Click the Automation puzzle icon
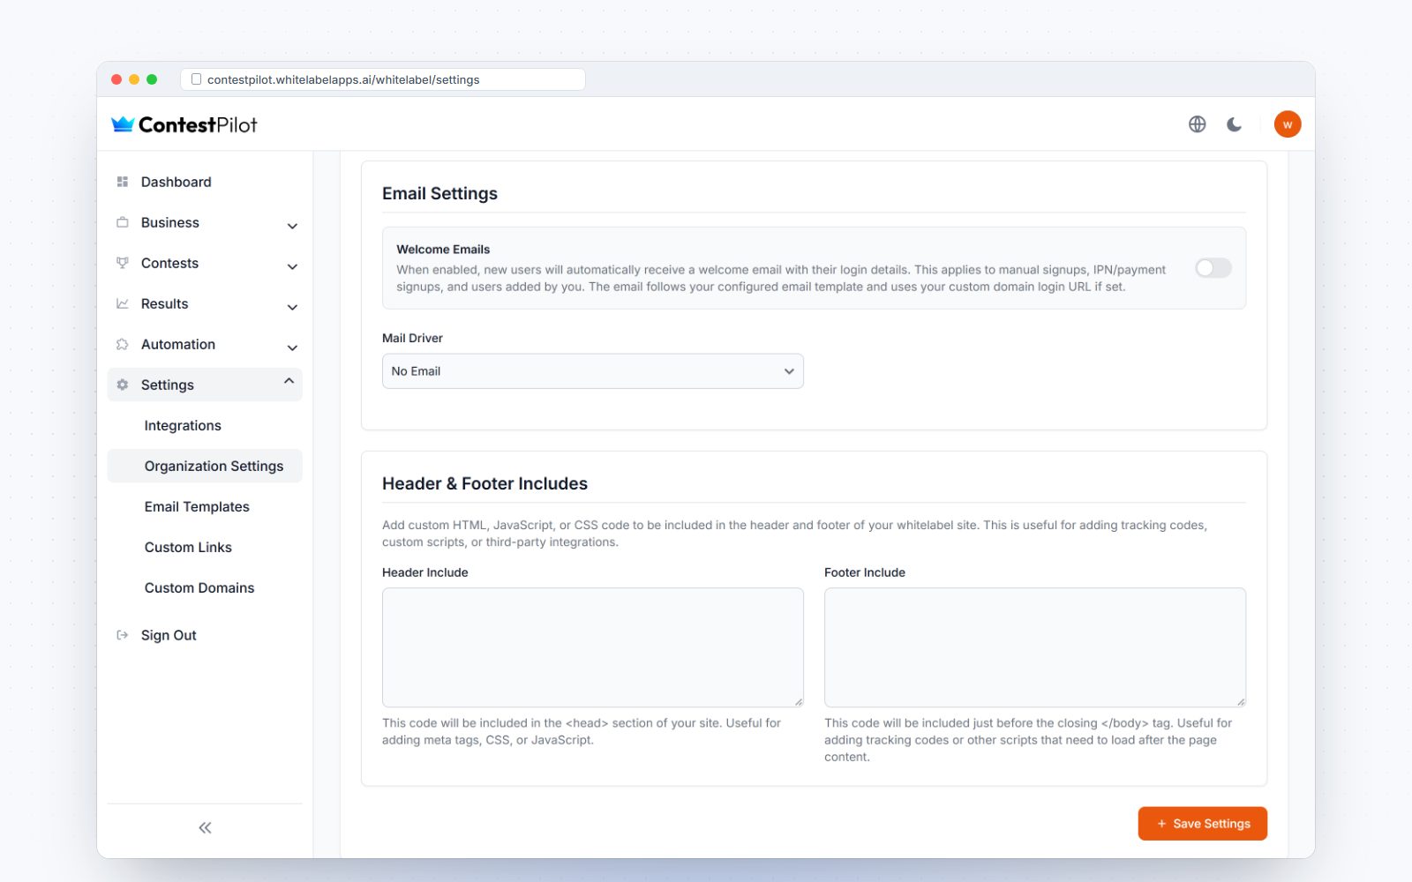 point(123,344)
